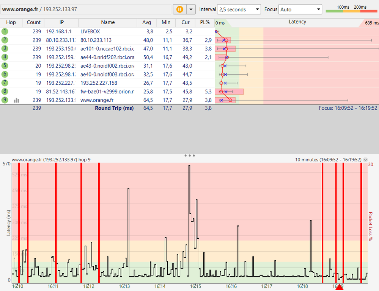
Task: Click the hop 3 green circle icon
Action: pos(5,48)
